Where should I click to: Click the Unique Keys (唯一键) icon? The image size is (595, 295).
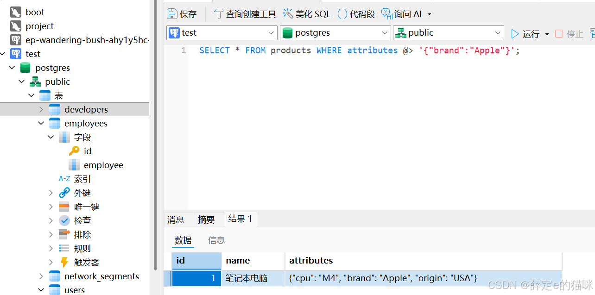pos(64,207)
